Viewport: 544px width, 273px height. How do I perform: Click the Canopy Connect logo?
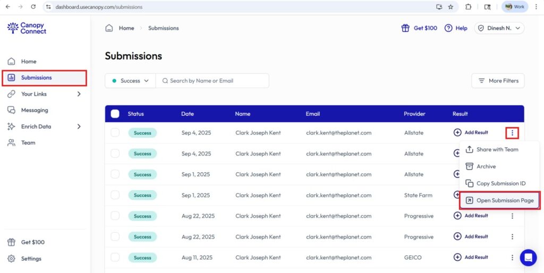tap(27, 28)
